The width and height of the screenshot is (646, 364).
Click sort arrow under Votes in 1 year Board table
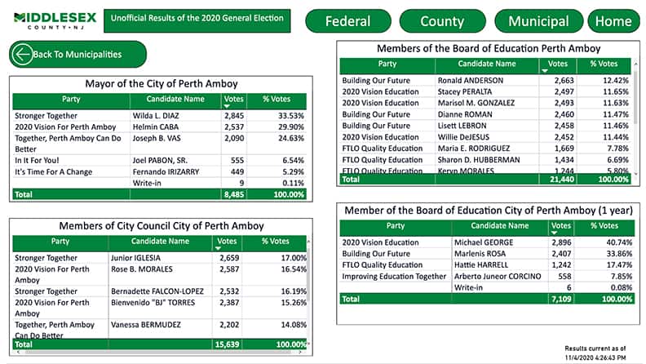(x=556, y=232)
